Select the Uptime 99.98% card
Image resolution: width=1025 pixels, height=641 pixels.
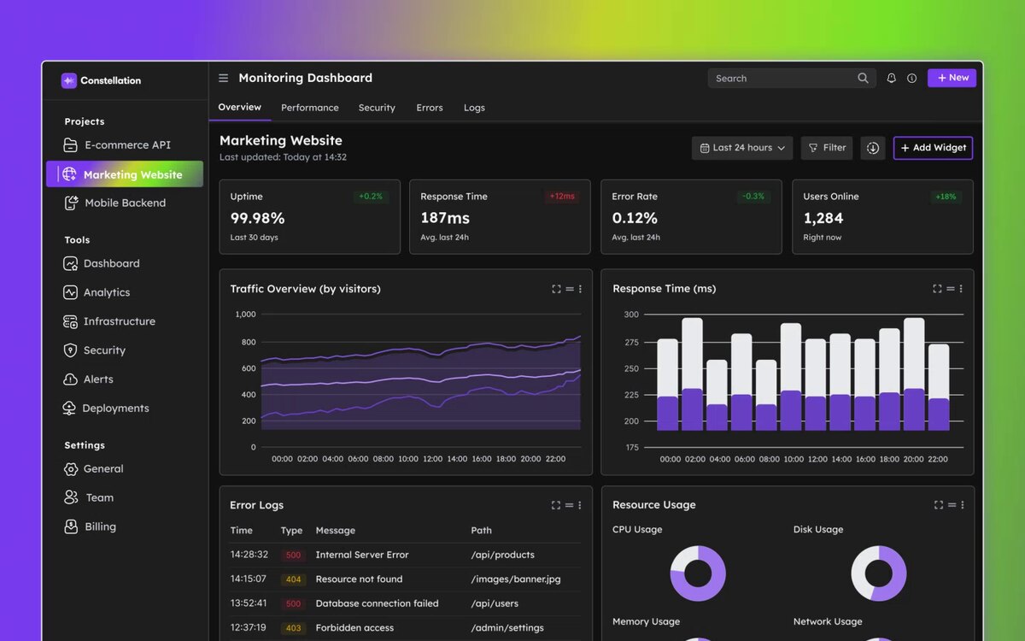click(310, 217)
